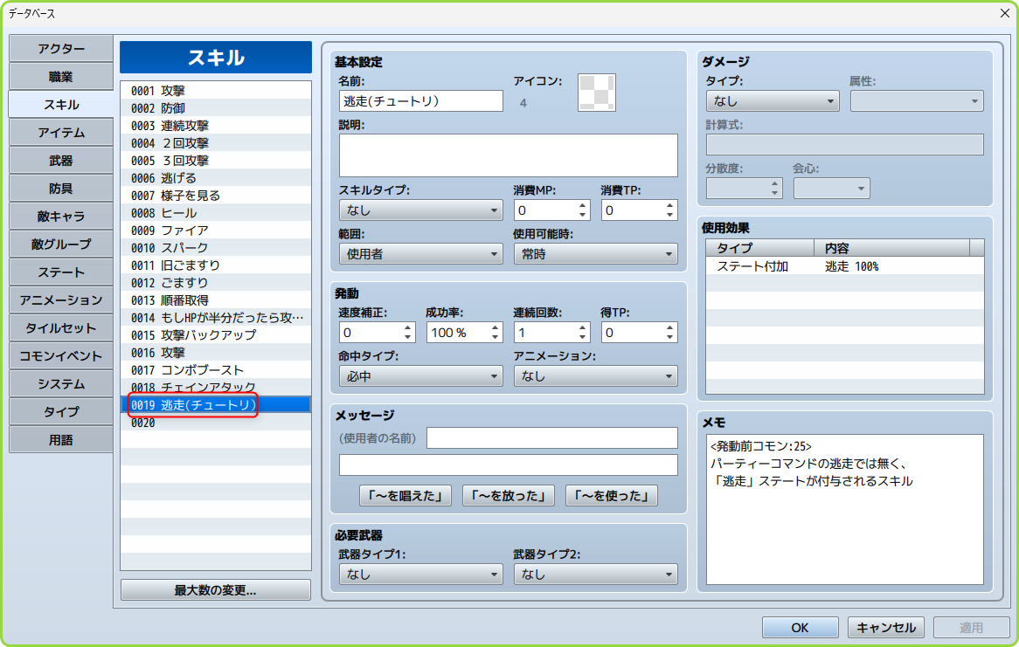Increase 速度補正 value

click(x=407, y=327)
